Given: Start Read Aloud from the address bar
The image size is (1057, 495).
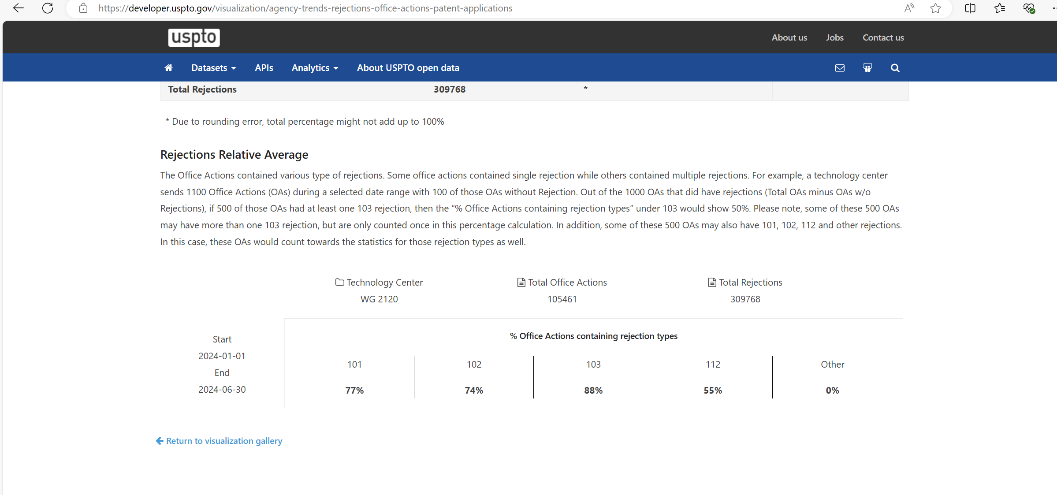Looking at the screenshot, I should pyautogui.click(x=909, y=8).
